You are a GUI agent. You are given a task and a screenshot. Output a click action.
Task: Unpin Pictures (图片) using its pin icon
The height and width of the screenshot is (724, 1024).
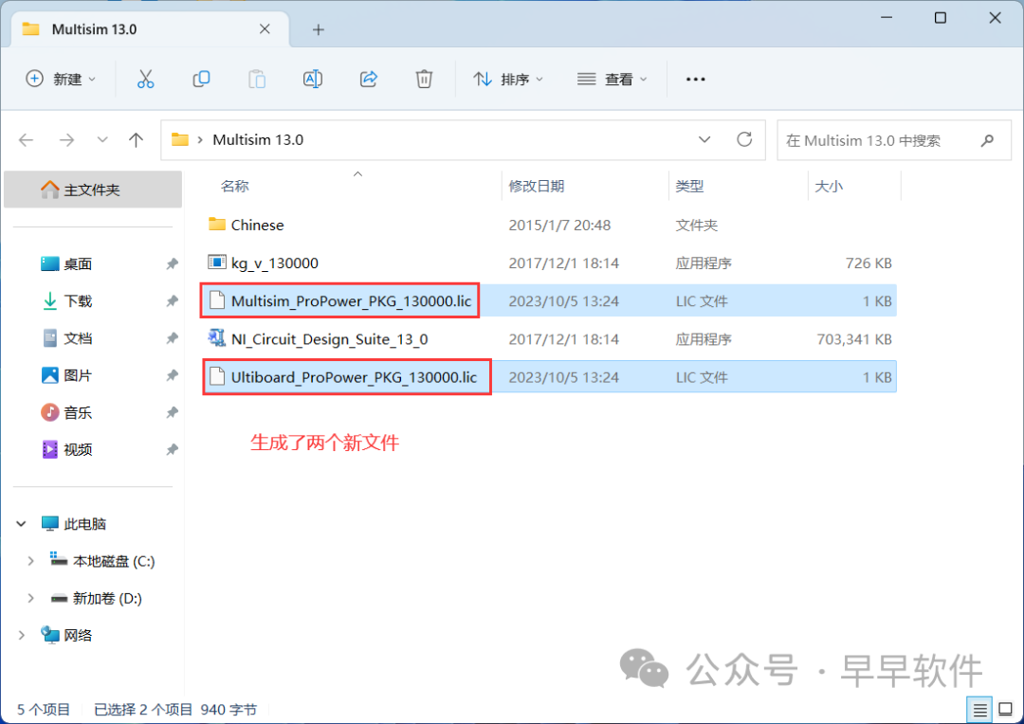(x=172, y=375)
